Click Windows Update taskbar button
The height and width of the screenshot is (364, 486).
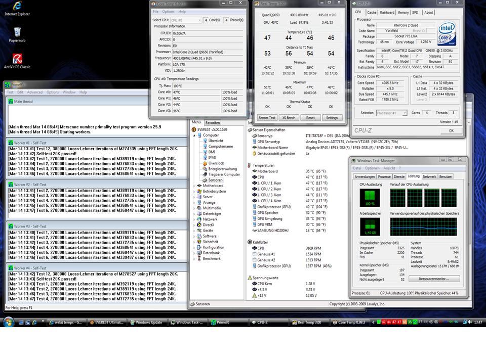click(148, 322)
